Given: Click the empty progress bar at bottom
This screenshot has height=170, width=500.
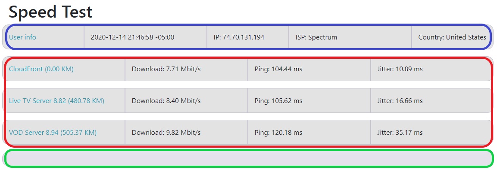Looking at the screenshot, I should point(248,158).
